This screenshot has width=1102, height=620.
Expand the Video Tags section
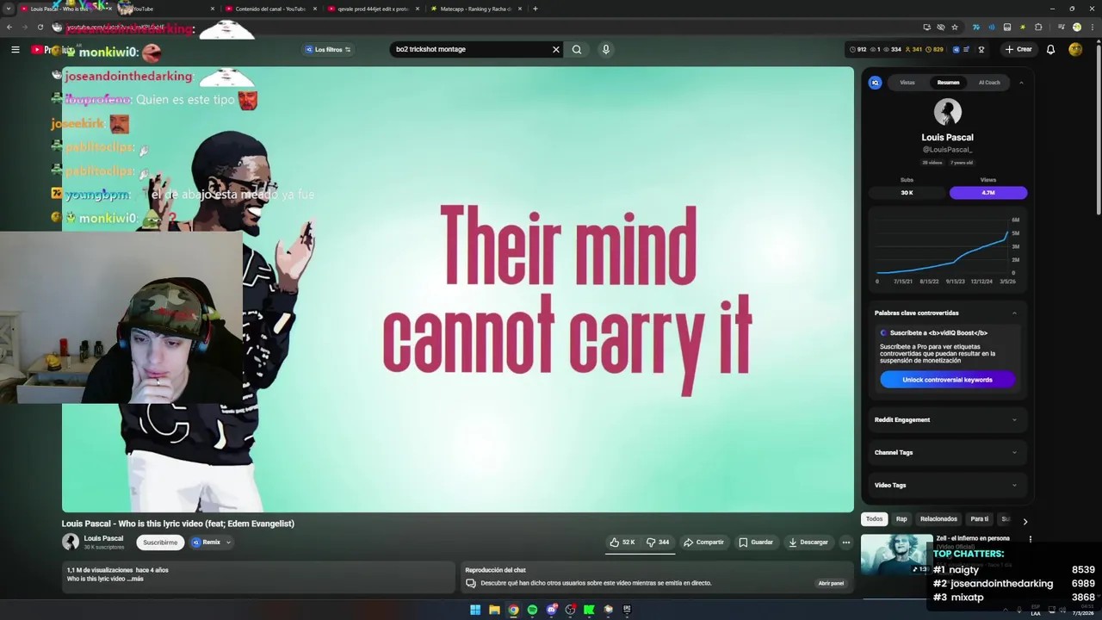coord(947,485)
